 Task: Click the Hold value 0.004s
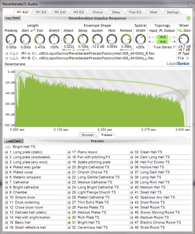112,47
